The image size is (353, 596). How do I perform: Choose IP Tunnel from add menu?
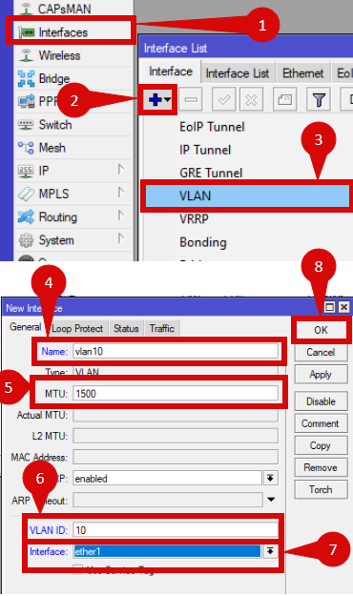205,150
